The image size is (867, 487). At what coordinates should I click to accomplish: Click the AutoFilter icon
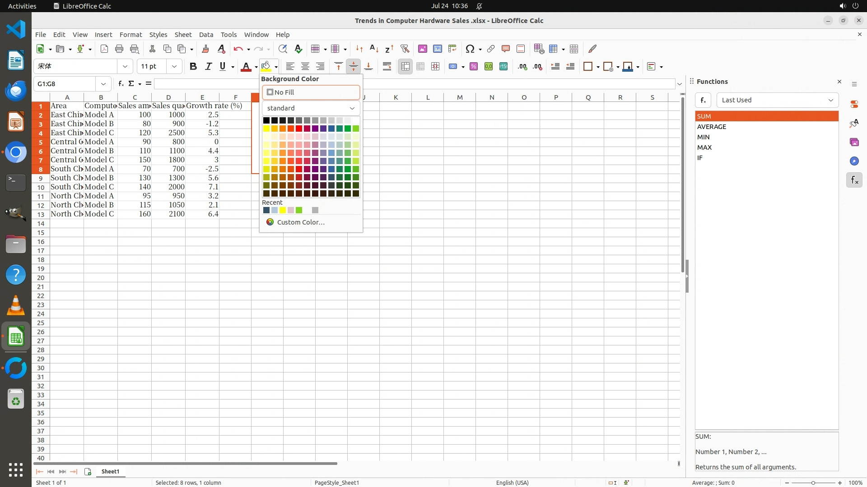[405, 49]
